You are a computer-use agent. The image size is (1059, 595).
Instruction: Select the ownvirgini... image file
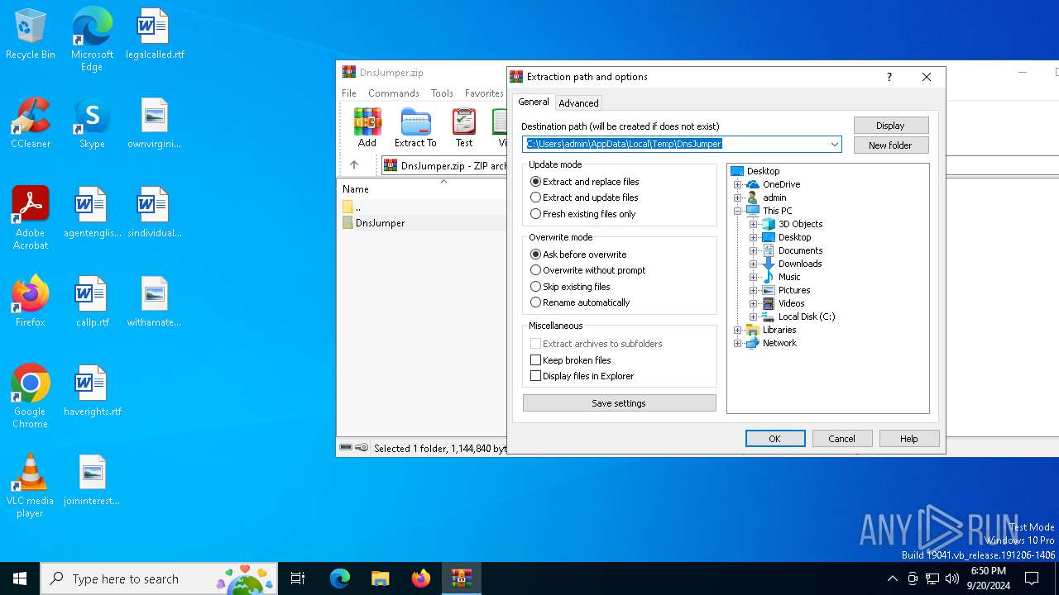[155, 124]
